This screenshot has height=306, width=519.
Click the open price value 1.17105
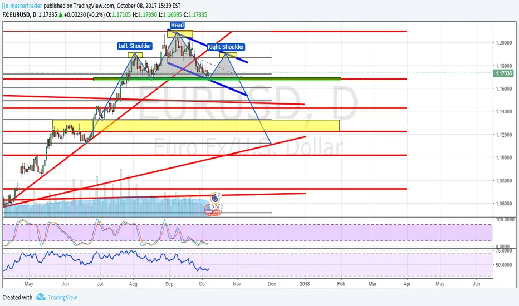121,14
